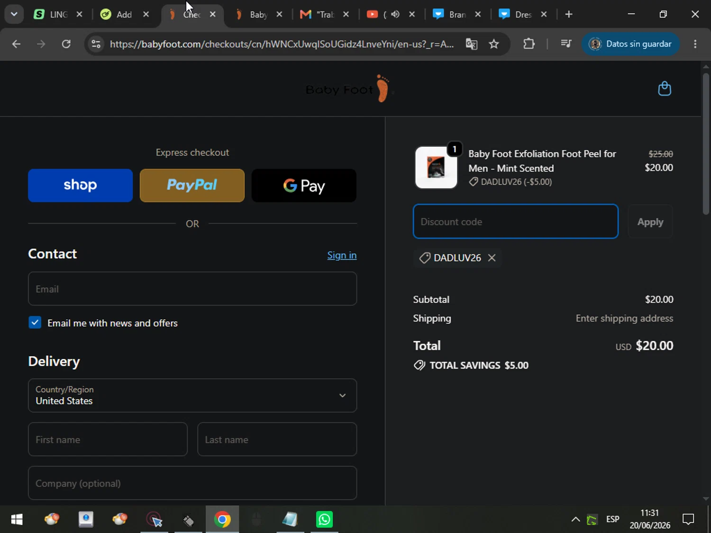
Task: Click the Sign in link
Action: (342, 255)
